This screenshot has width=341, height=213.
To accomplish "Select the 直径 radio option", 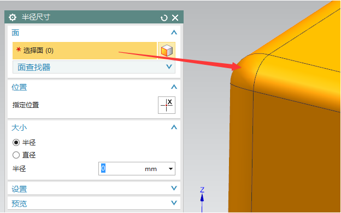I will (x=16, y=155).
